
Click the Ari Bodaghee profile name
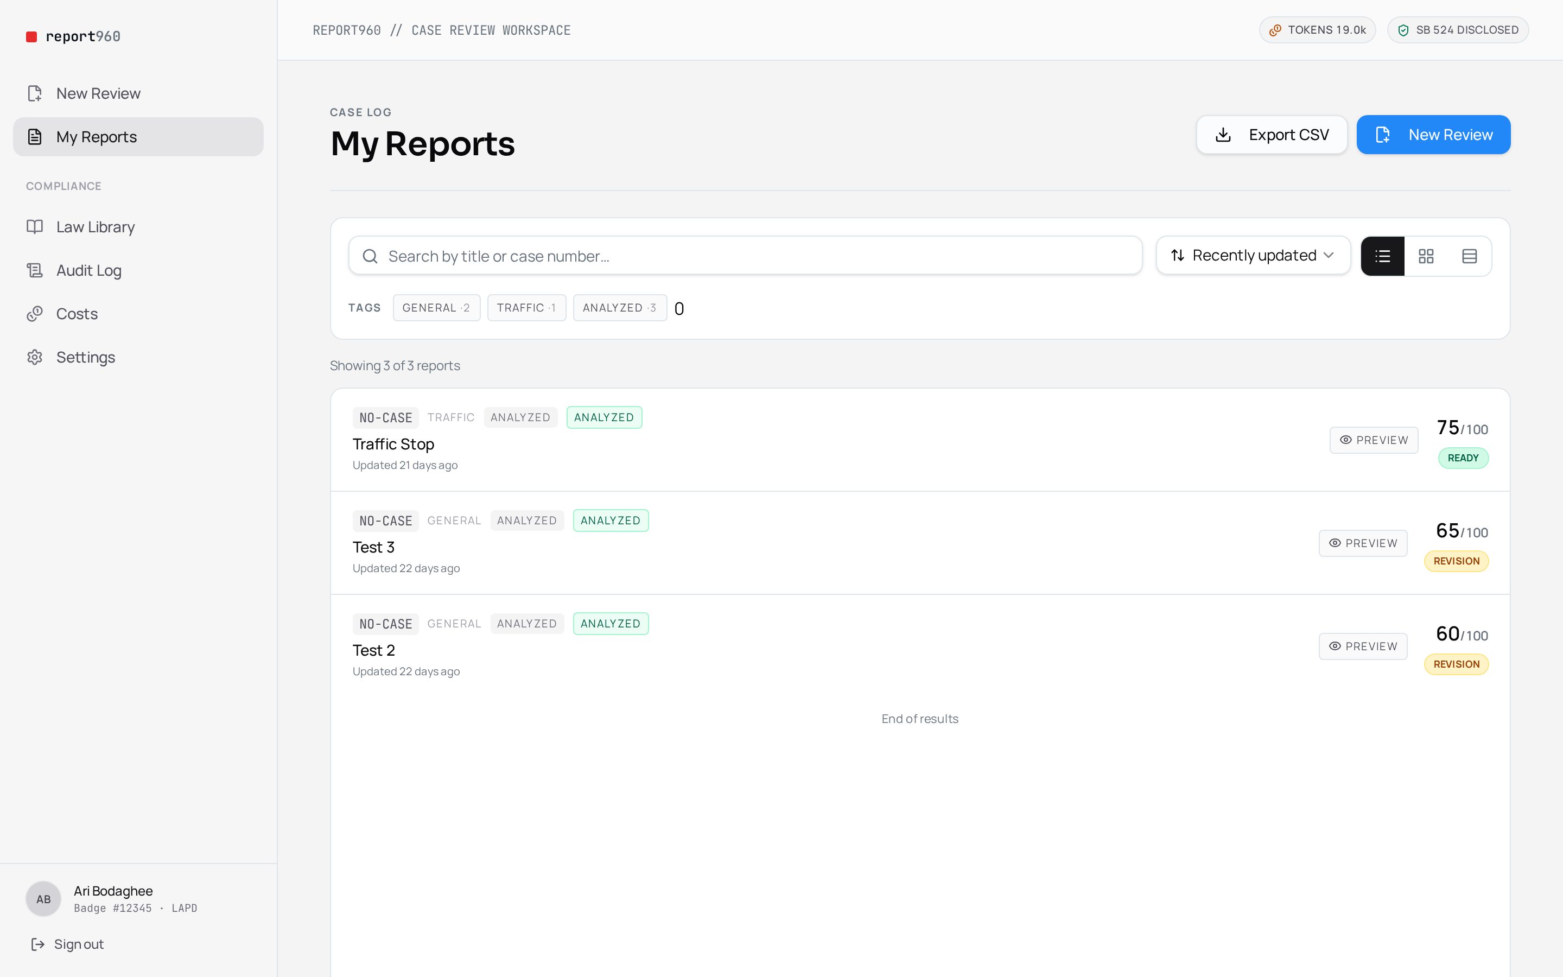(113, 891)
